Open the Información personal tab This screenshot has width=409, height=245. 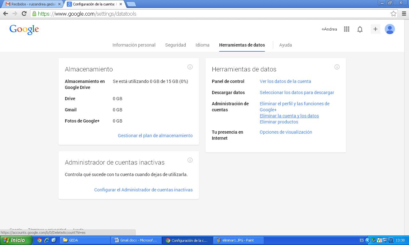click(134, 45)
